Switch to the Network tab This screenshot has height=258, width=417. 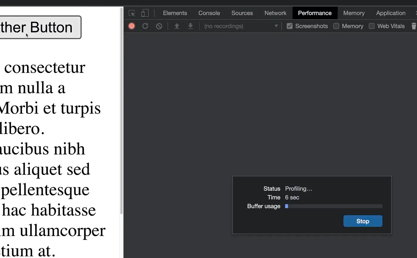[x=275, y=13]
